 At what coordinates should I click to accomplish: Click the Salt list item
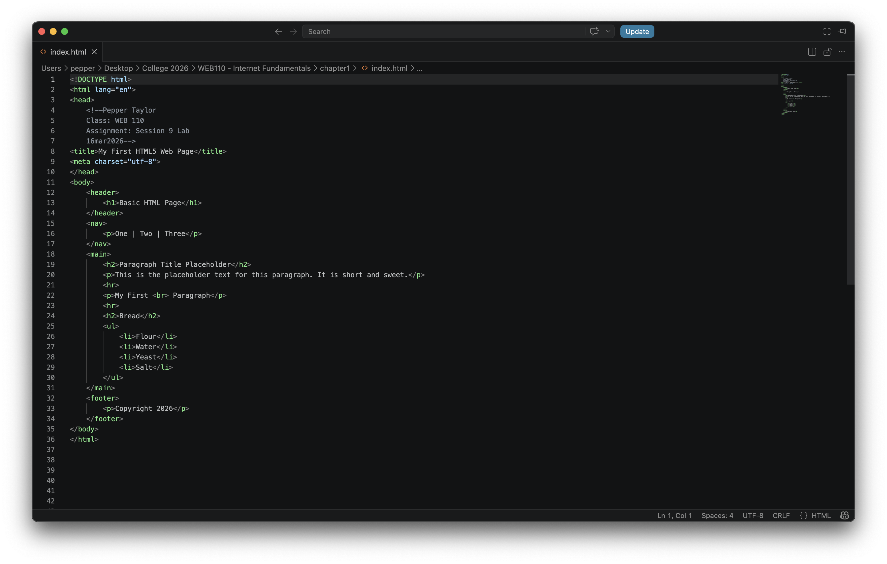146,367
